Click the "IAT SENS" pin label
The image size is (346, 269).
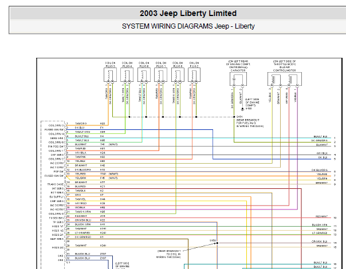[58, 188]
